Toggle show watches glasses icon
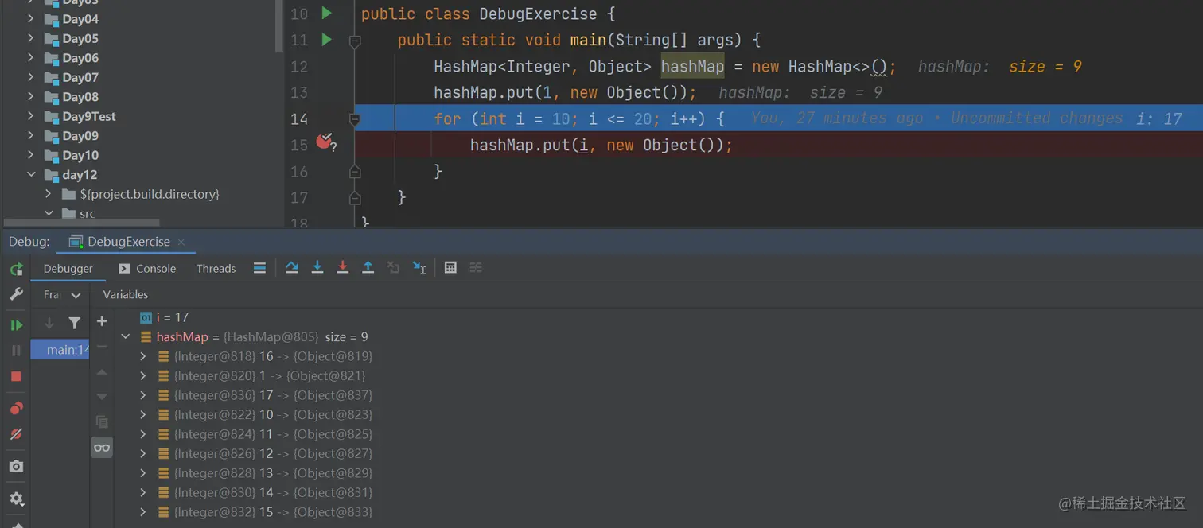This screenshot has width=1203, height=528. (102, 448)
